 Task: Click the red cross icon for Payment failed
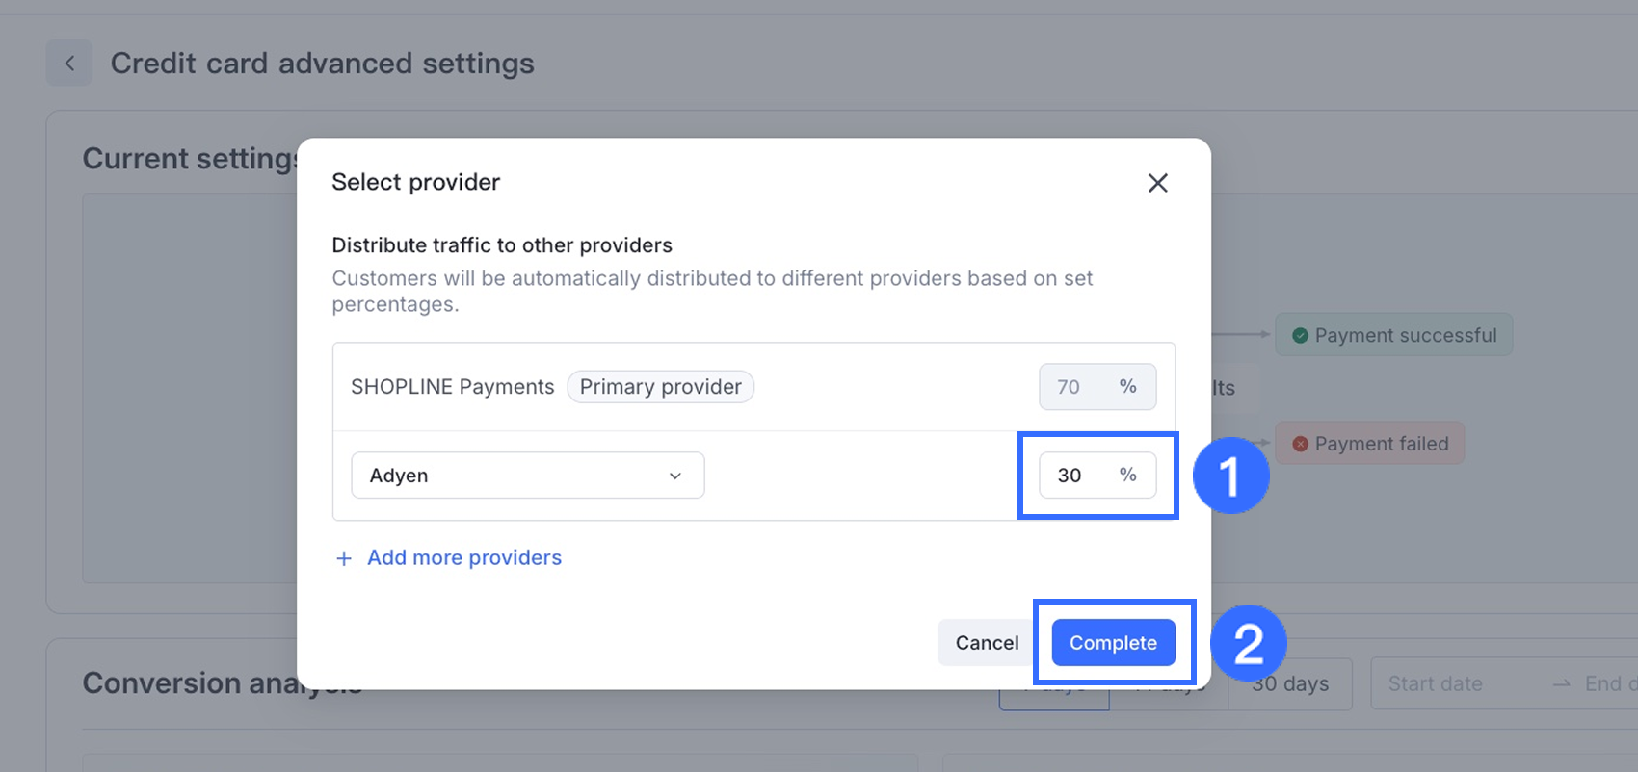[x=1300, y=444]
